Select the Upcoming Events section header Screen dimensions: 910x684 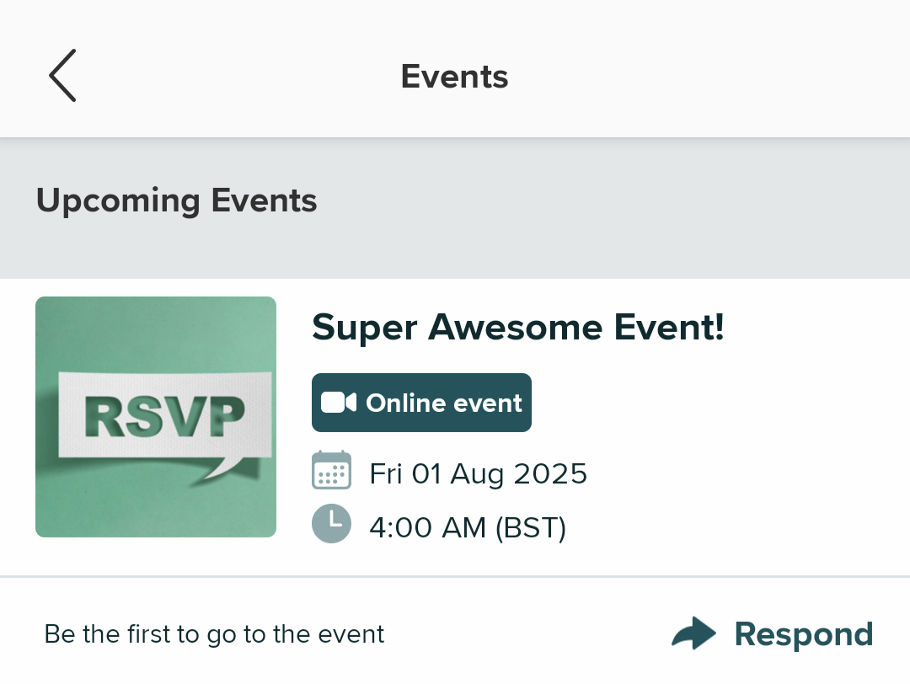[x=176, y=200]
